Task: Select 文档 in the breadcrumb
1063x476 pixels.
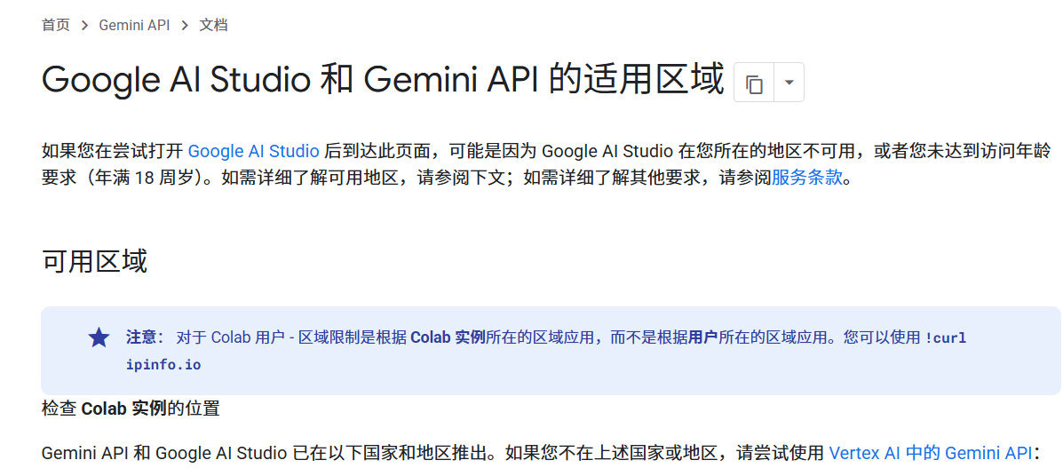Action: point(213,25)
